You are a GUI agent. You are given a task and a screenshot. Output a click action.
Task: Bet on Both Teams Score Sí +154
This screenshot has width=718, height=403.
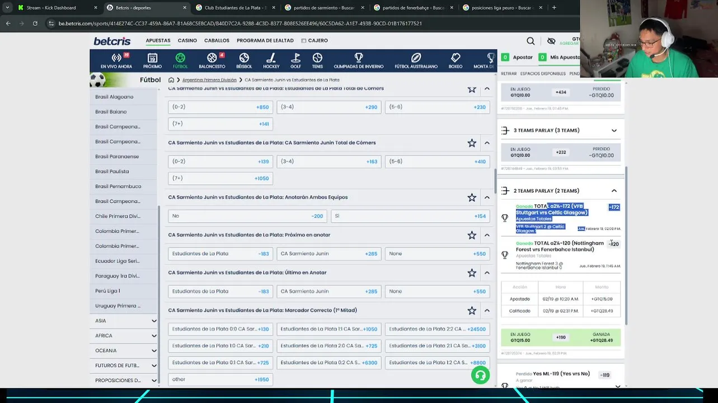pos(410,216)
